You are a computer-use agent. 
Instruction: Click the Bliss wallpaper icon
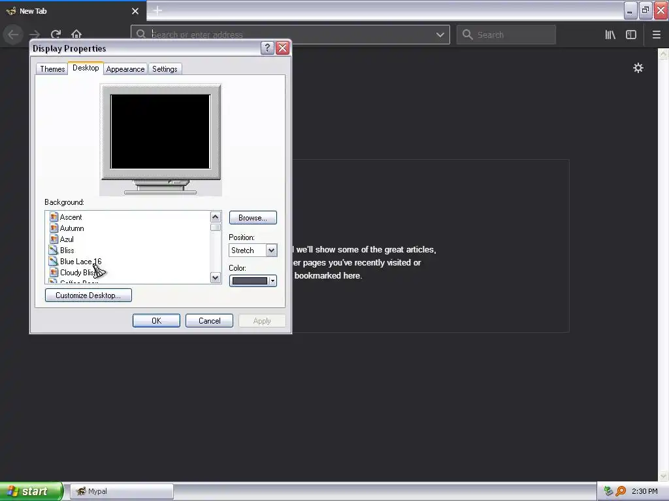pyautogui.click(x=54, y=250)
